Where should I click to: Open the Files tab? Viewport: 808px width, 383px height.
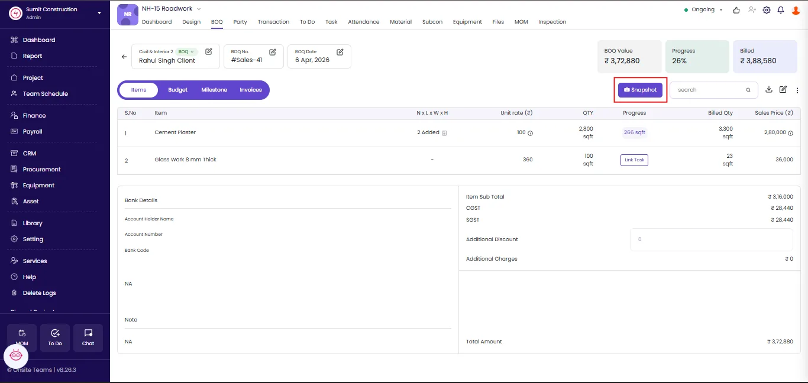[498, 22]
